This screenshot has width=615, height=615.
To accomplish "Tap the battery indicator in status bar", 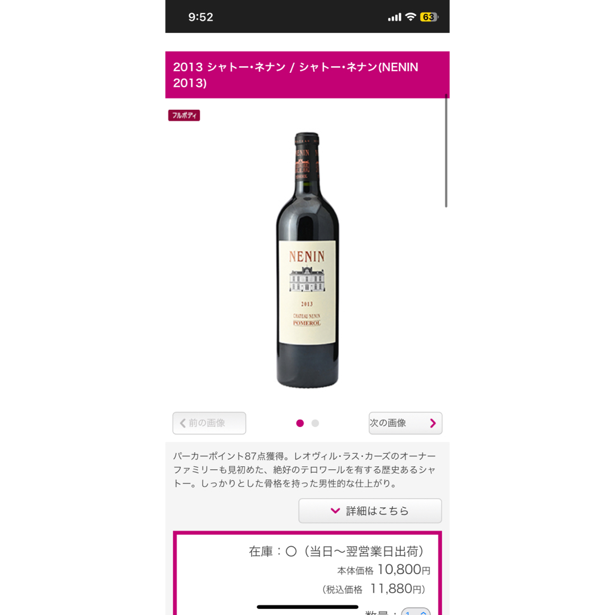I will pos(429,17).
